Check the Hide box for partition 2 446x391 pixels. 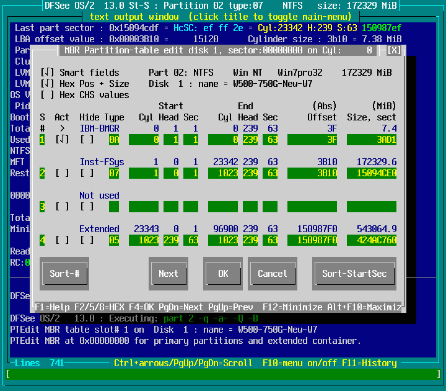coord(87,173)
